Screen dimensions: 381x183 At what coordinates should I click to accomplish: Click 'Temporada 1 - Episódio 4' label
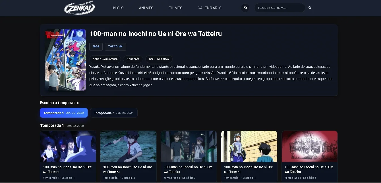point(240,178)
